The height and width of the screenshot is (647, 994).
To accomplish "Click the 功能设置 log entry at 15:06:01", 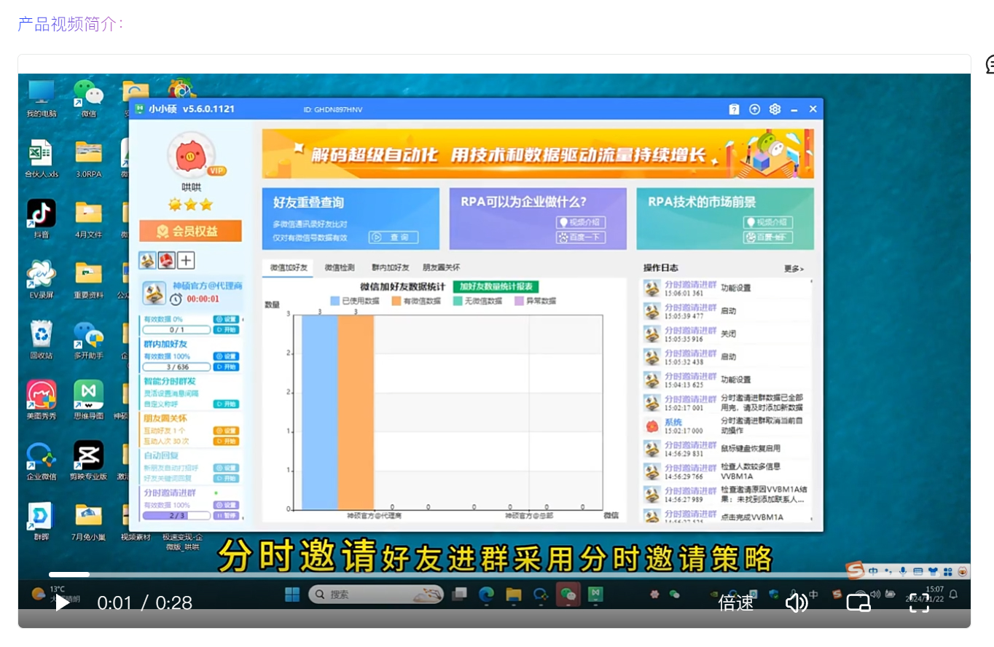I will (727, 289).
